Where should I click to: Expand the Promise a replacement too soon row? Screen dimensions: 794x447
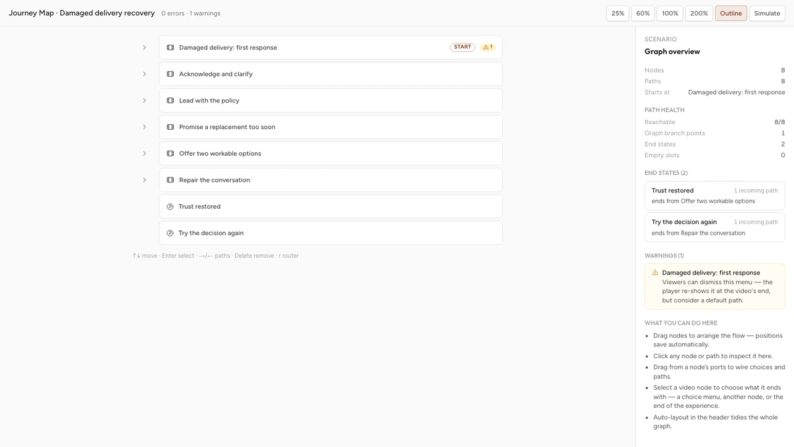(x=145, y=127)
